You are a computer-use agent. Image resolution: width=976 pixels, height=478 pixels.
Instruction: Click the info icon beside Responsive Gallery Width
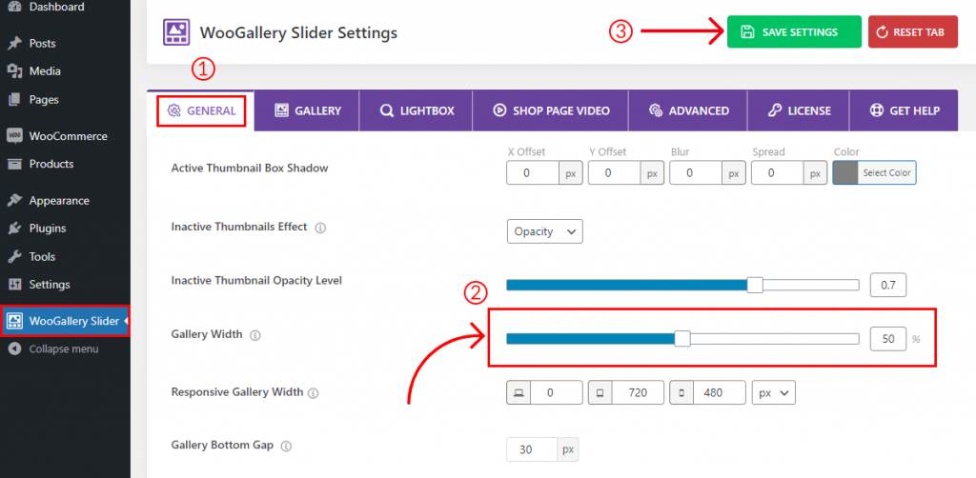point(313,393)
